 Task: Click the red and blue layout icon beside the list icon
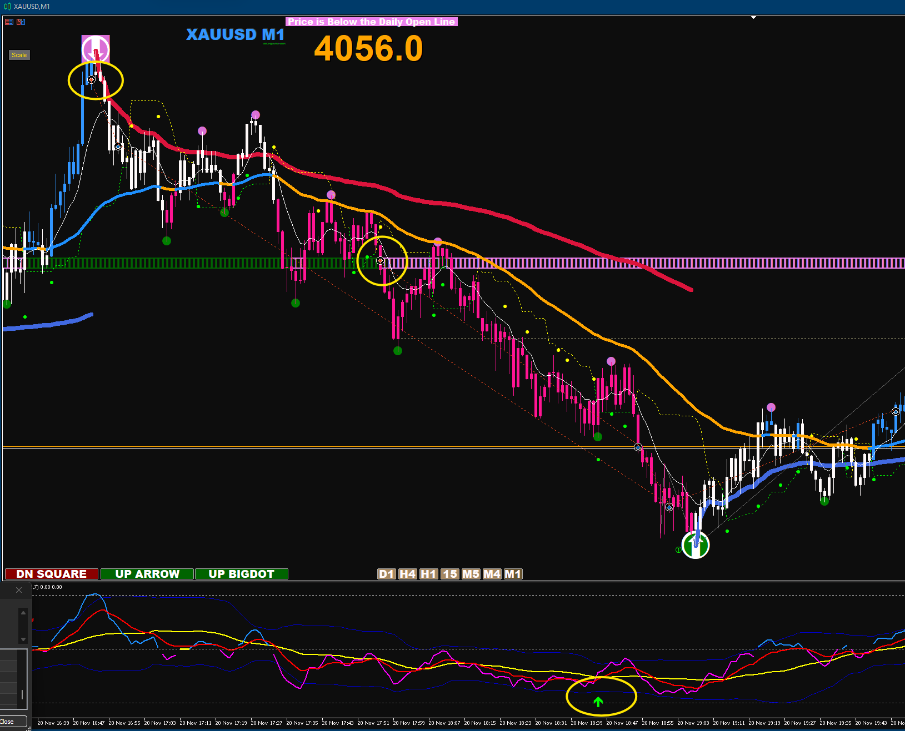[x=21, y=22]
